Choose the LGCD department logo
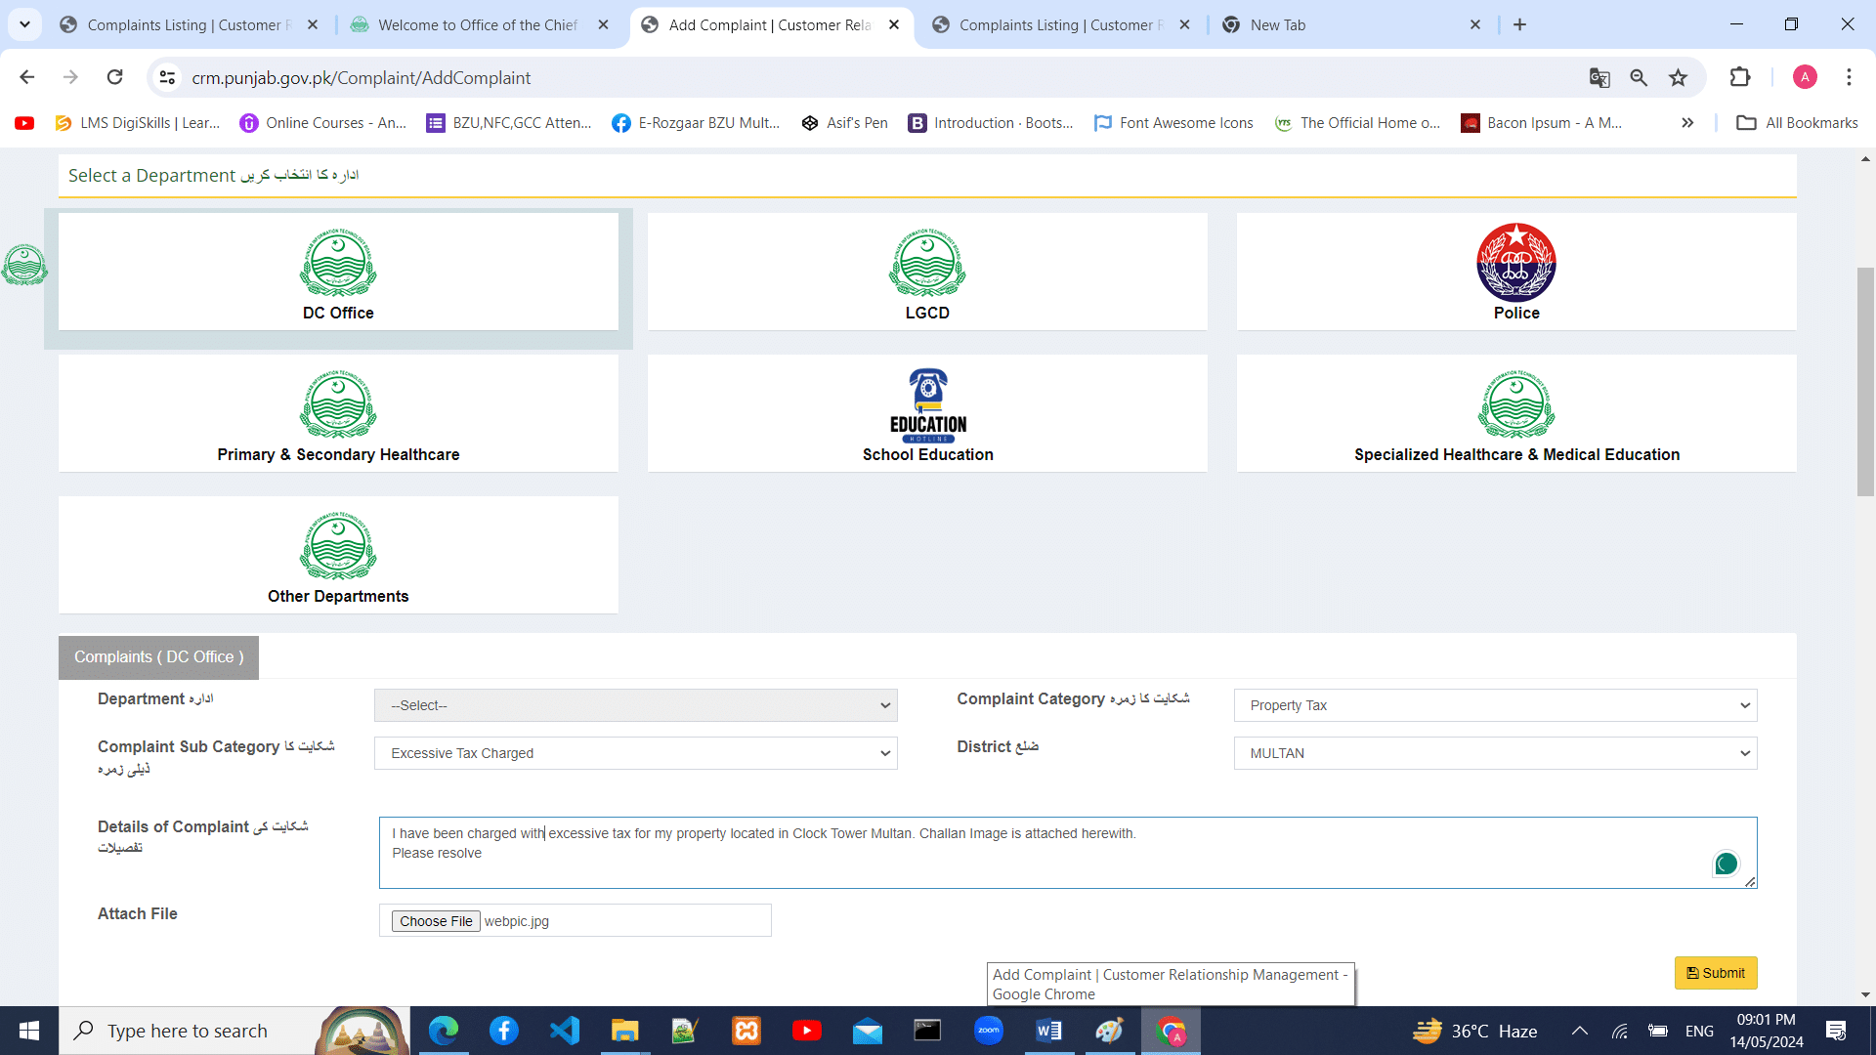 tap(926, 262)
